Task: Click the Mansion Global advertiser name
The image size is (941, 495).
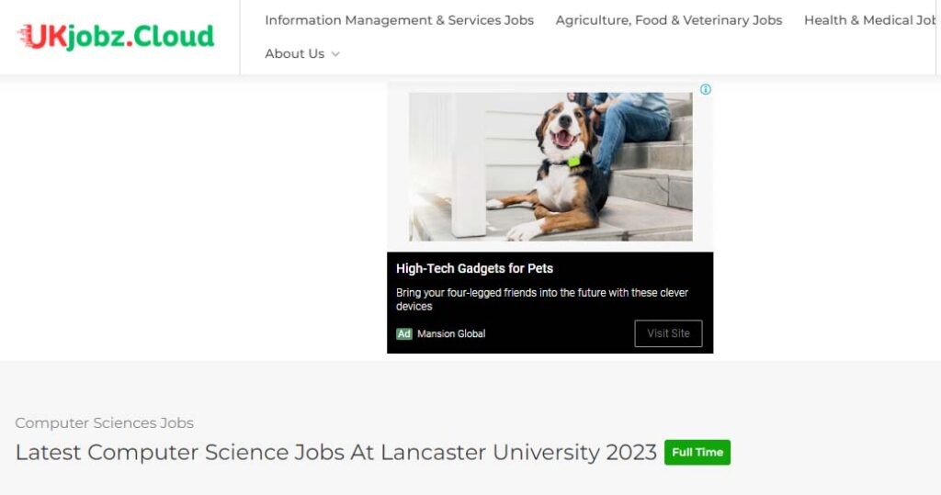Action: click(x=451, y=334)
